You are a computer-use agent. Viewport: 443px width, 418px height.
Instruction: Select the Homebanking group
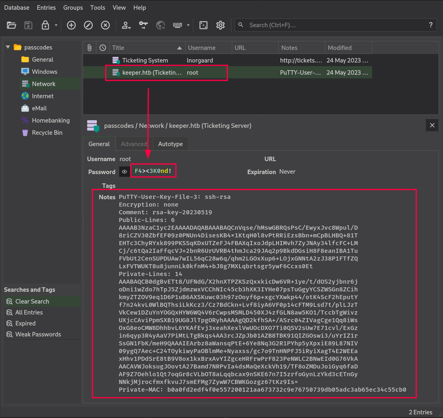pyautogui.click(x=51, y=121)
